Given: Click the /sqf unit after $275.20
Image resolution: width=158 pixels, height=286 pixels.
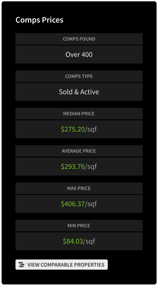Looking at the screenshot, I should (x=91, y=130).
